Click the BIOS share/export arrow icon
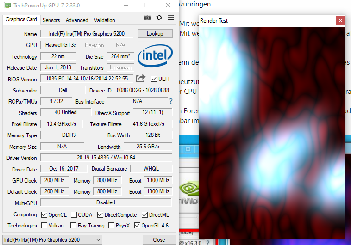351x245 pixels. click(x=141, y=79)
